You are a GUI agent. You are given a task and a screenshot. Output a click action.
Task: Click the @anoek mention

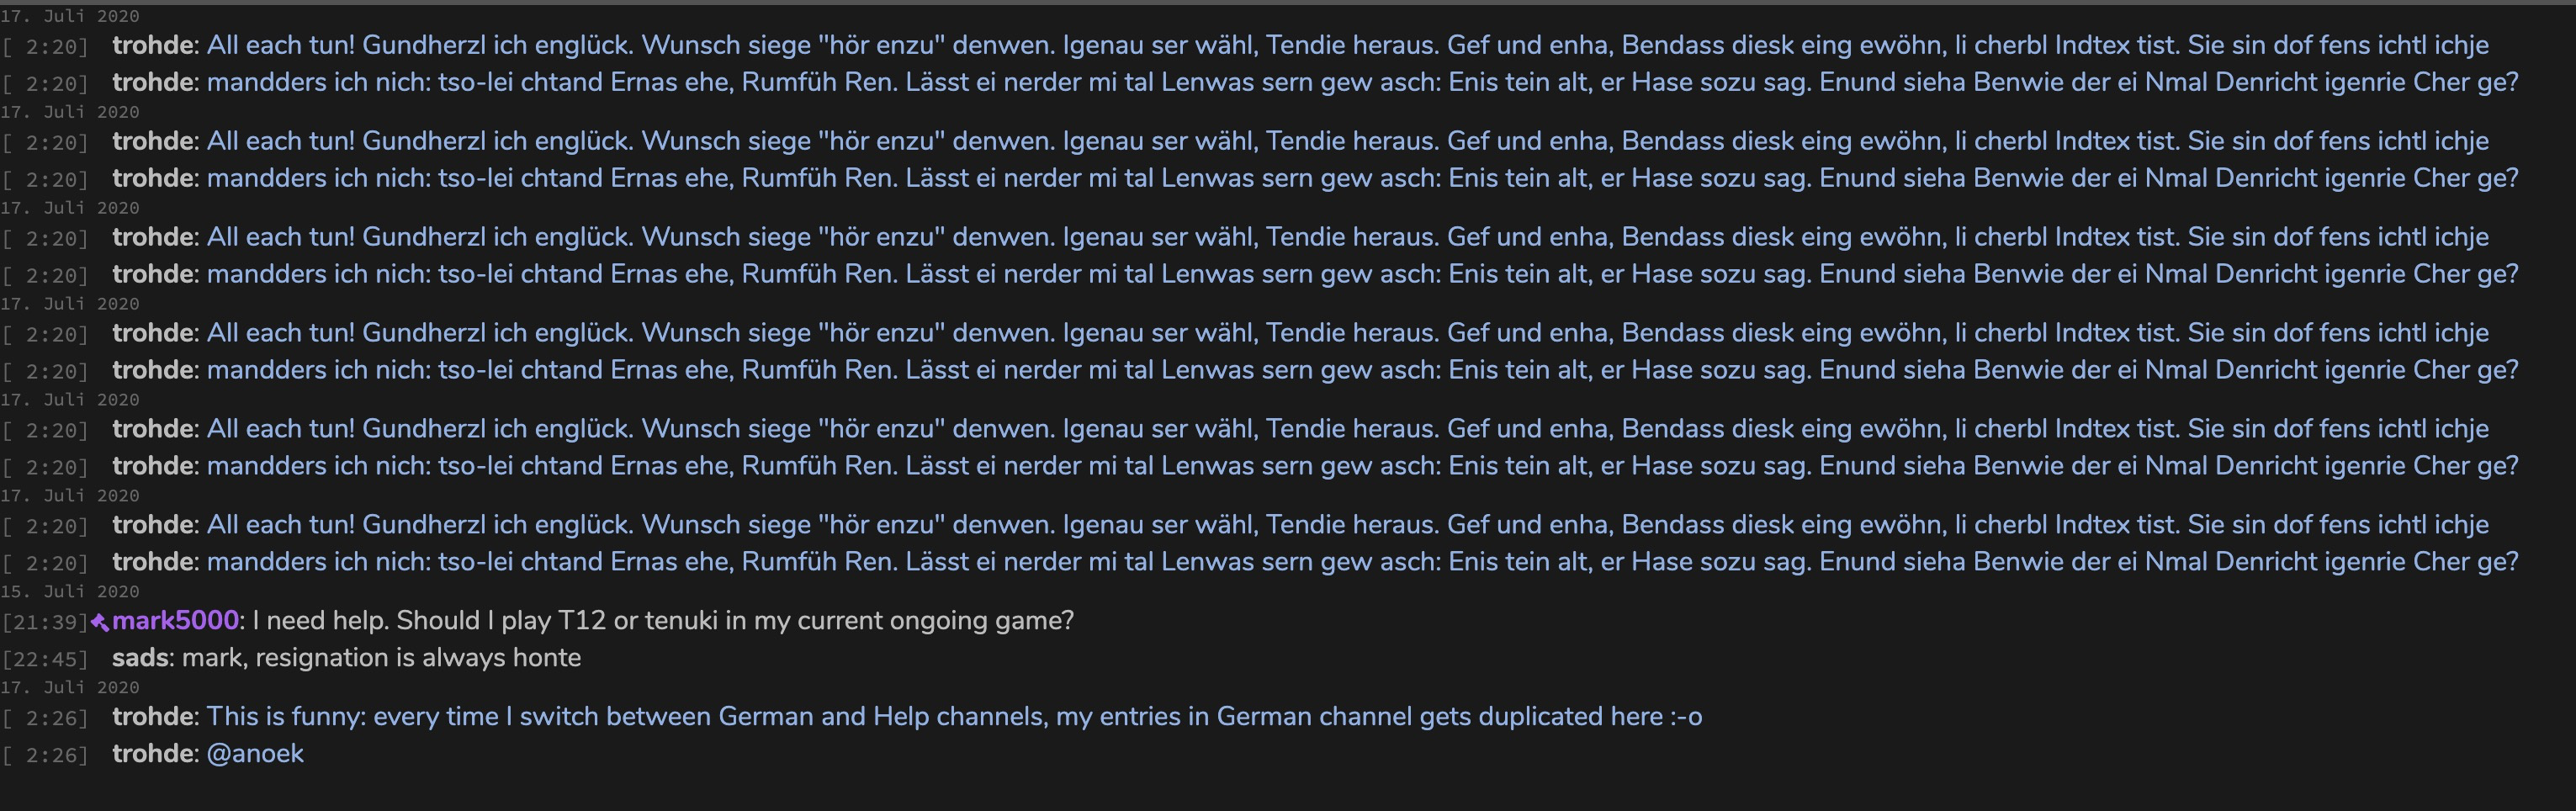pos(255,754)
